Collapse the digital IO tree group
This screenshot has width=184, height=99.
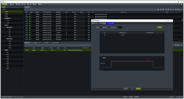click(x=4, y=50)
